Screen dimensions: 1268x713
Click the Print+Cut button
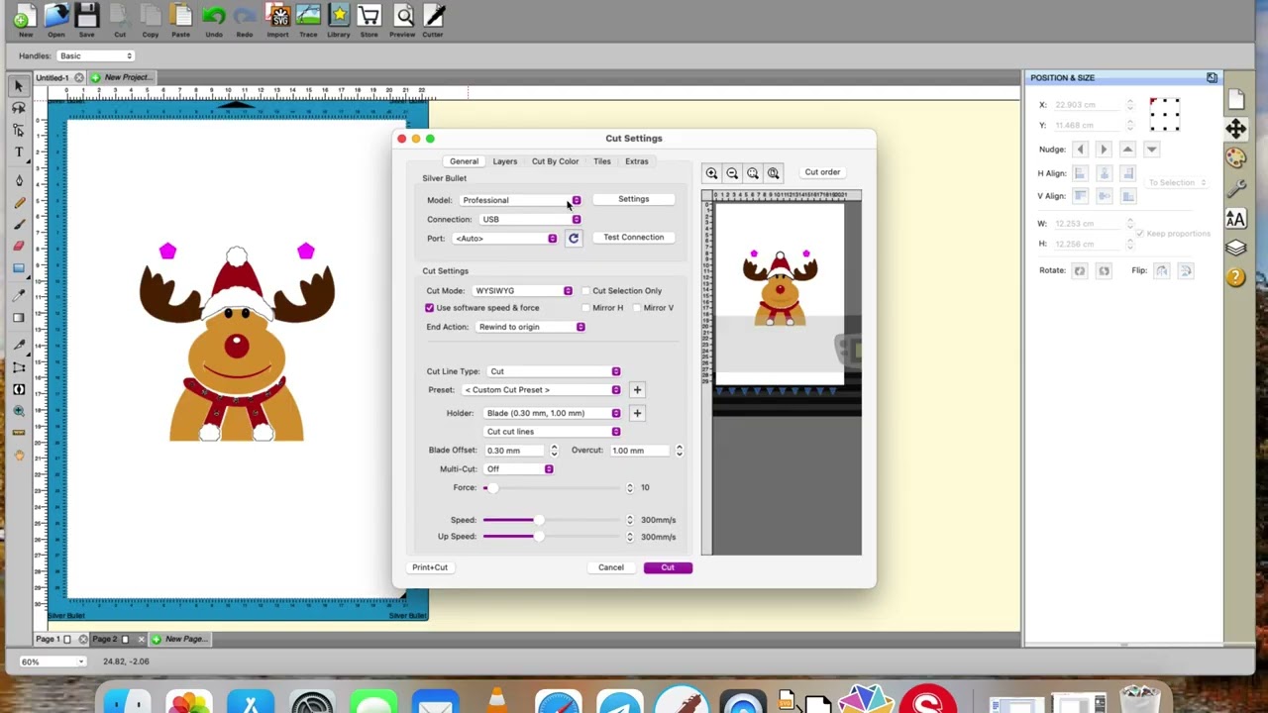point(430,567)
